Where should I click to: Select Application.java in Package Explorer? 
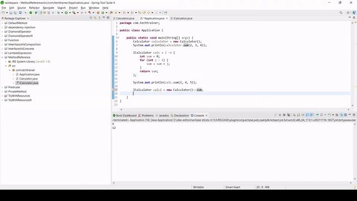[30, 74]
